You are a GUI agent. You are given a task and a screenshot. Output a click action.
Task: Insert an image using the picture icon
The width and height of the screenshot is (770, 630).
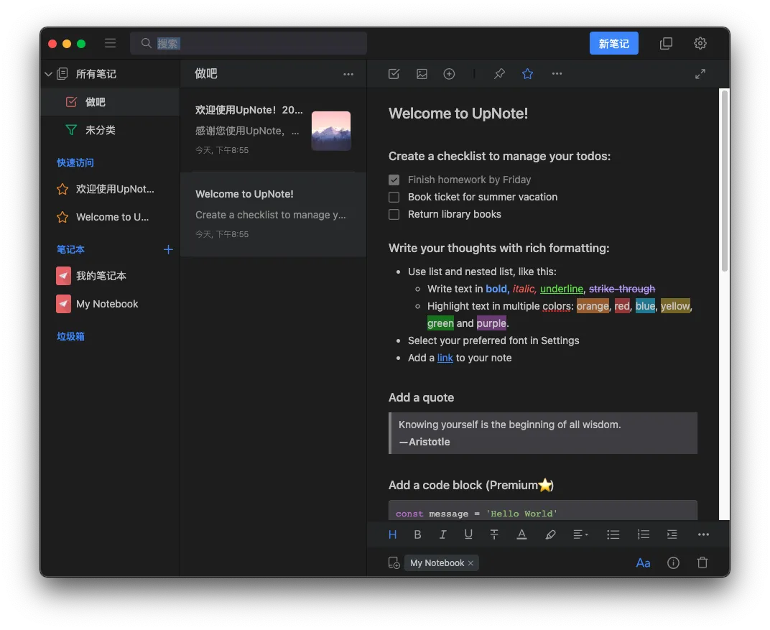point(422,74)
